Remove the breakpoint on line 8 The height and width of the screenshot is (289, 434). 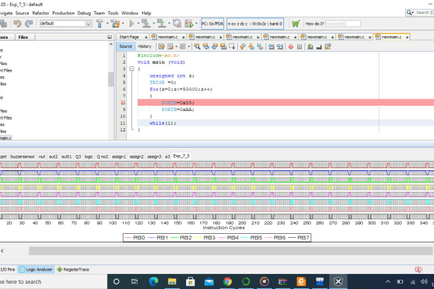[x=123, y=102]
